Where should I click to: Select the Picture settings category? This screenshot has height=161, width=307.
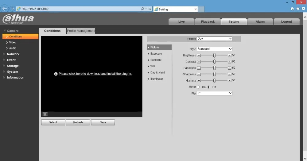(x=159, y=47)
